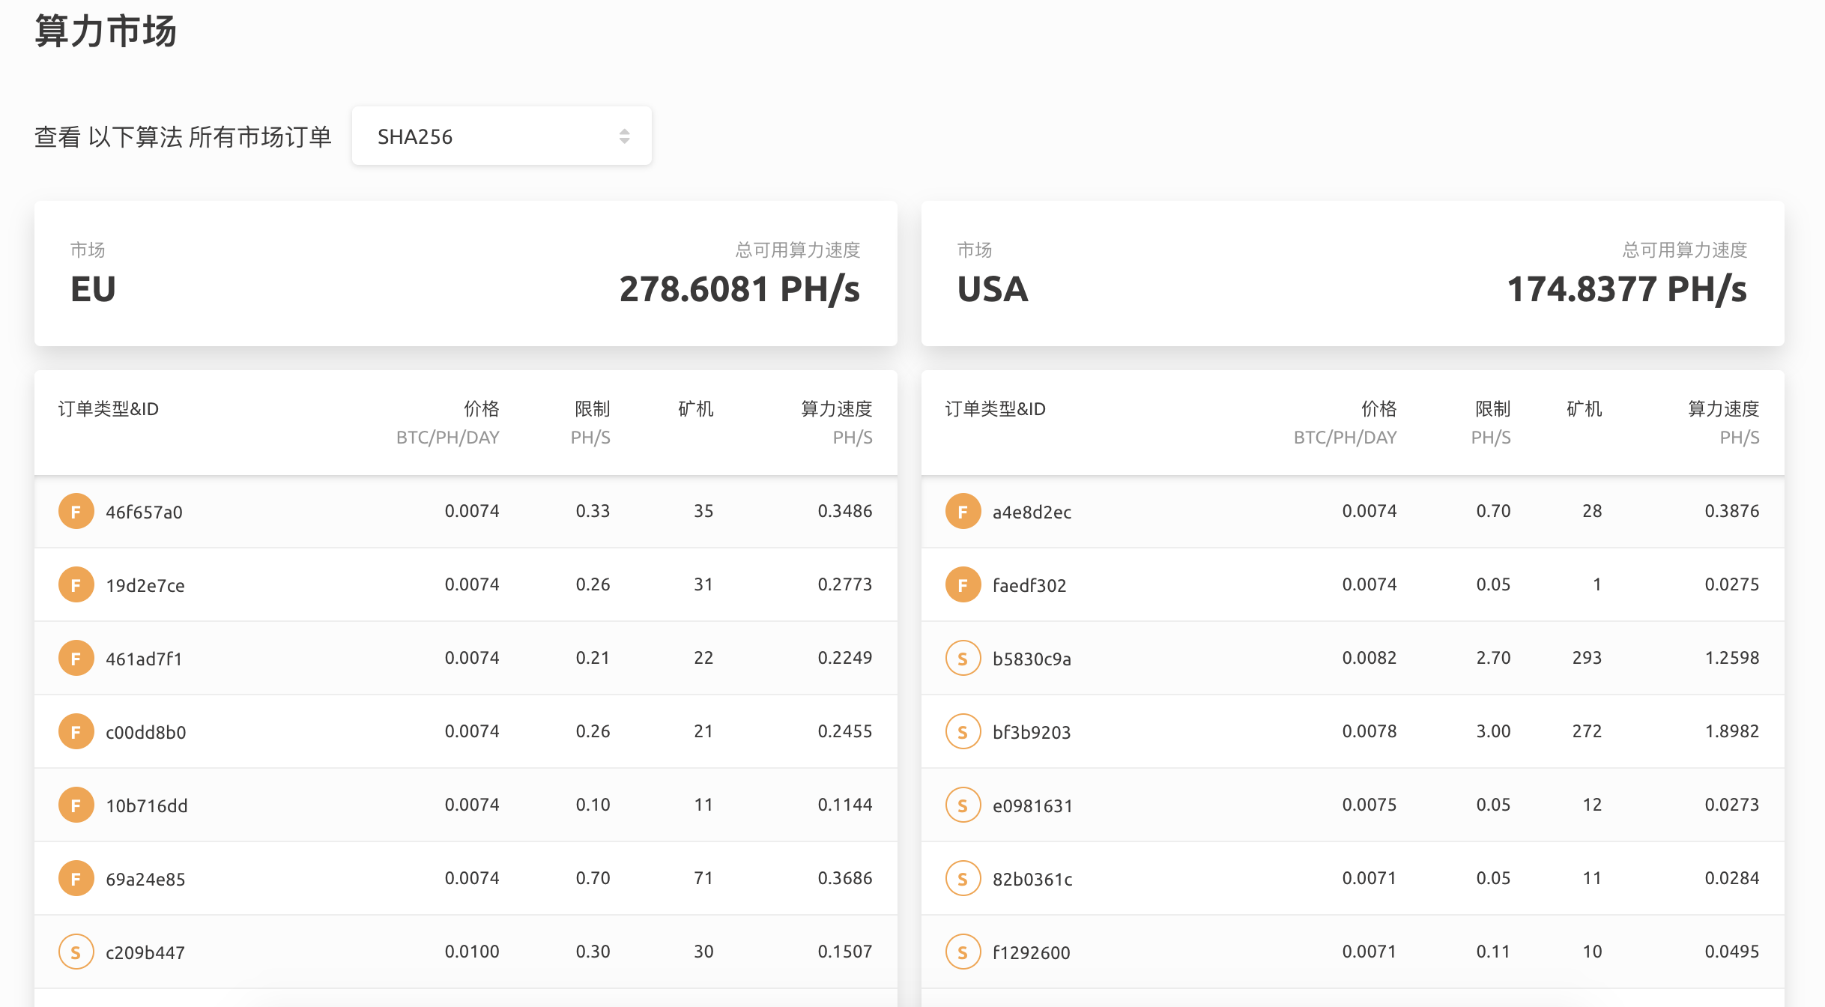The height and width of the screenshot is (1007, 1825).
Task: Click the USA table 算力速度 column header
Action: (x=1722, y=409)
